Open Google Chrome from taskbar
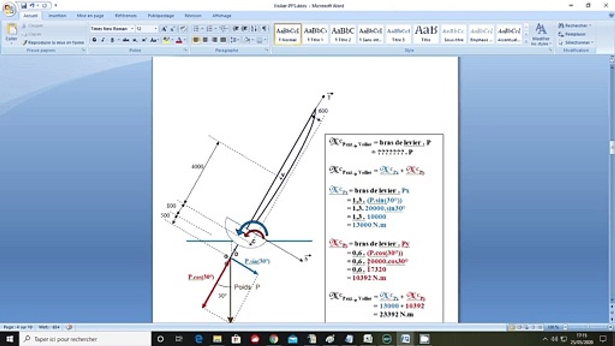This screenshot has width=615, height=346. (x=274, y=339)
